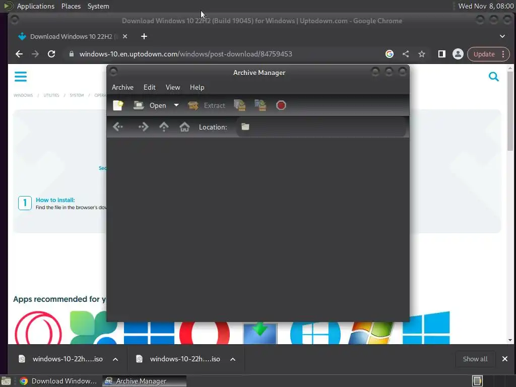This screenshot has height=387, width=516.
Task: Click the Chrome Update button
Action: tap(484, 54)
